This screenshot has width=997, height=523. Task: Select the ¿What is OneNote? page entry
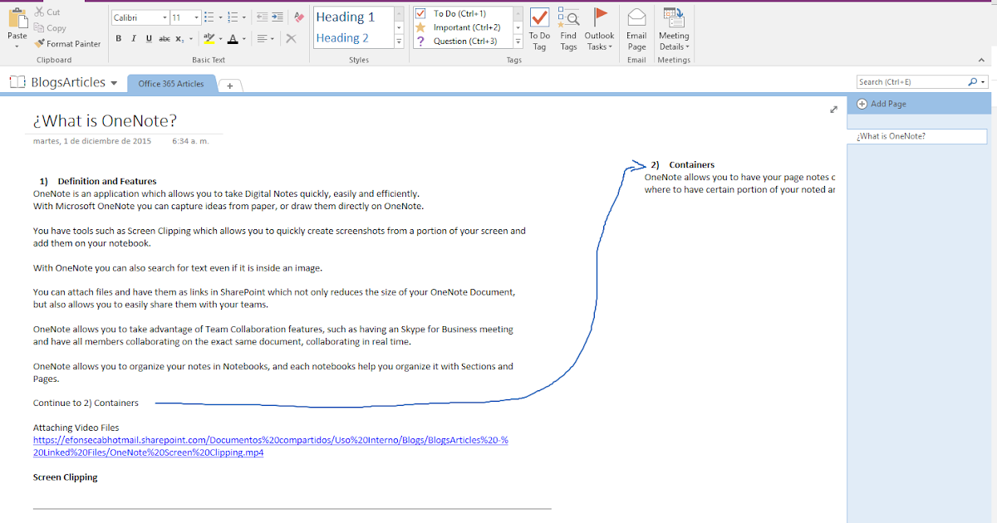[917, 136]
